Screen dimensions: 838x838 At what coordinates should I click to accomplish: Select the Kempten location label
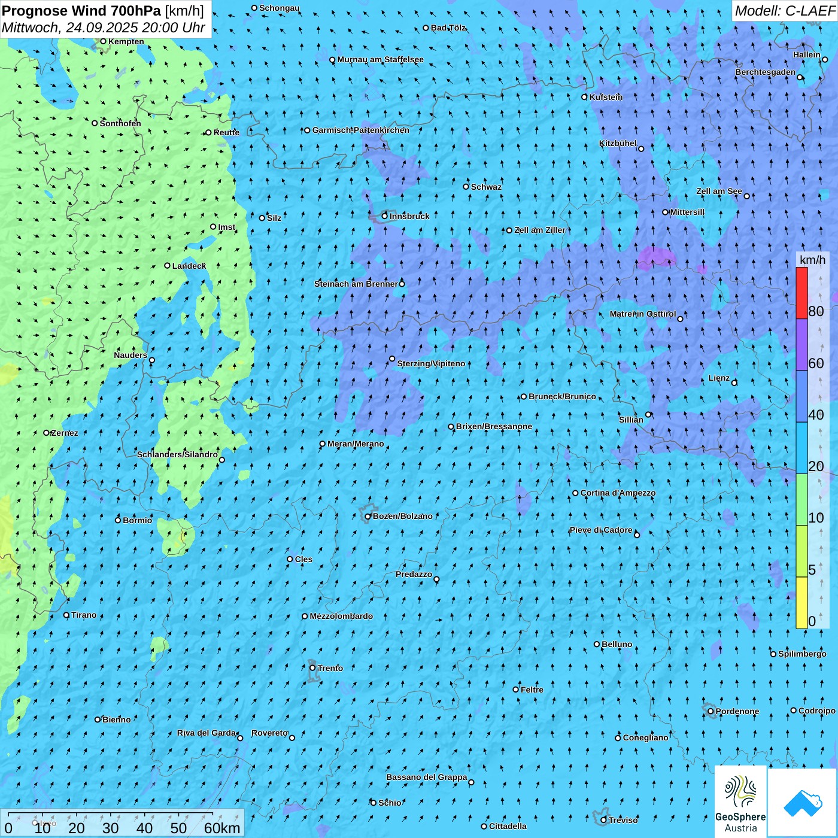126,41
